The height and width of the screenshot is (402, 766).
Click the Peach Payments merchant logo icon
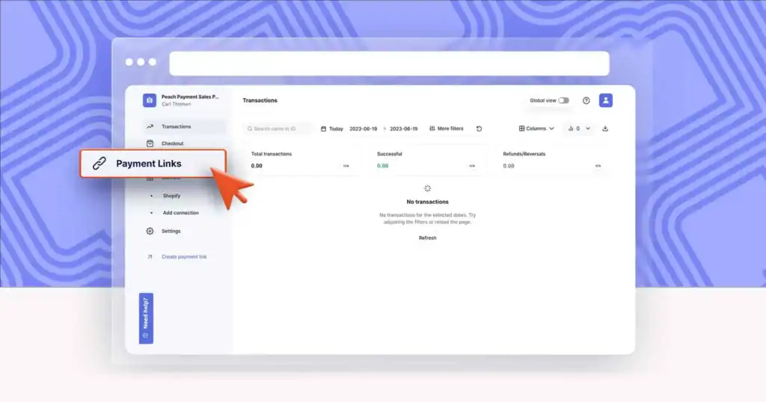click(150, 100)
